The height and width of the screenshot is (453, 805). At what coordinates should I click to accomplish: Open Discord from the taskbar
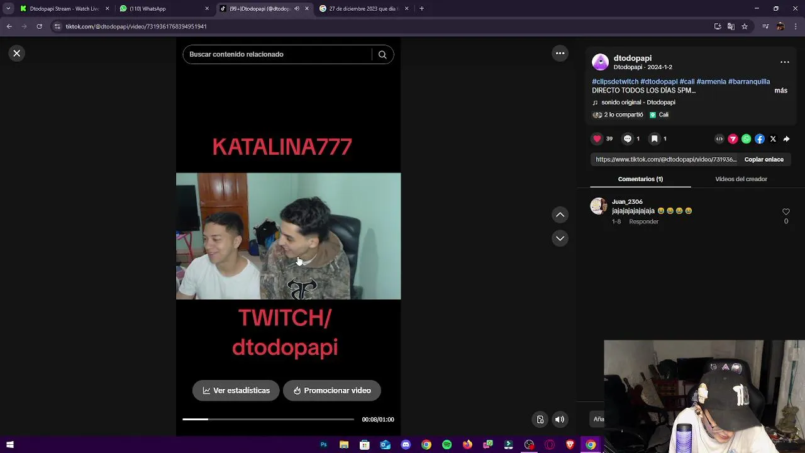406,445
